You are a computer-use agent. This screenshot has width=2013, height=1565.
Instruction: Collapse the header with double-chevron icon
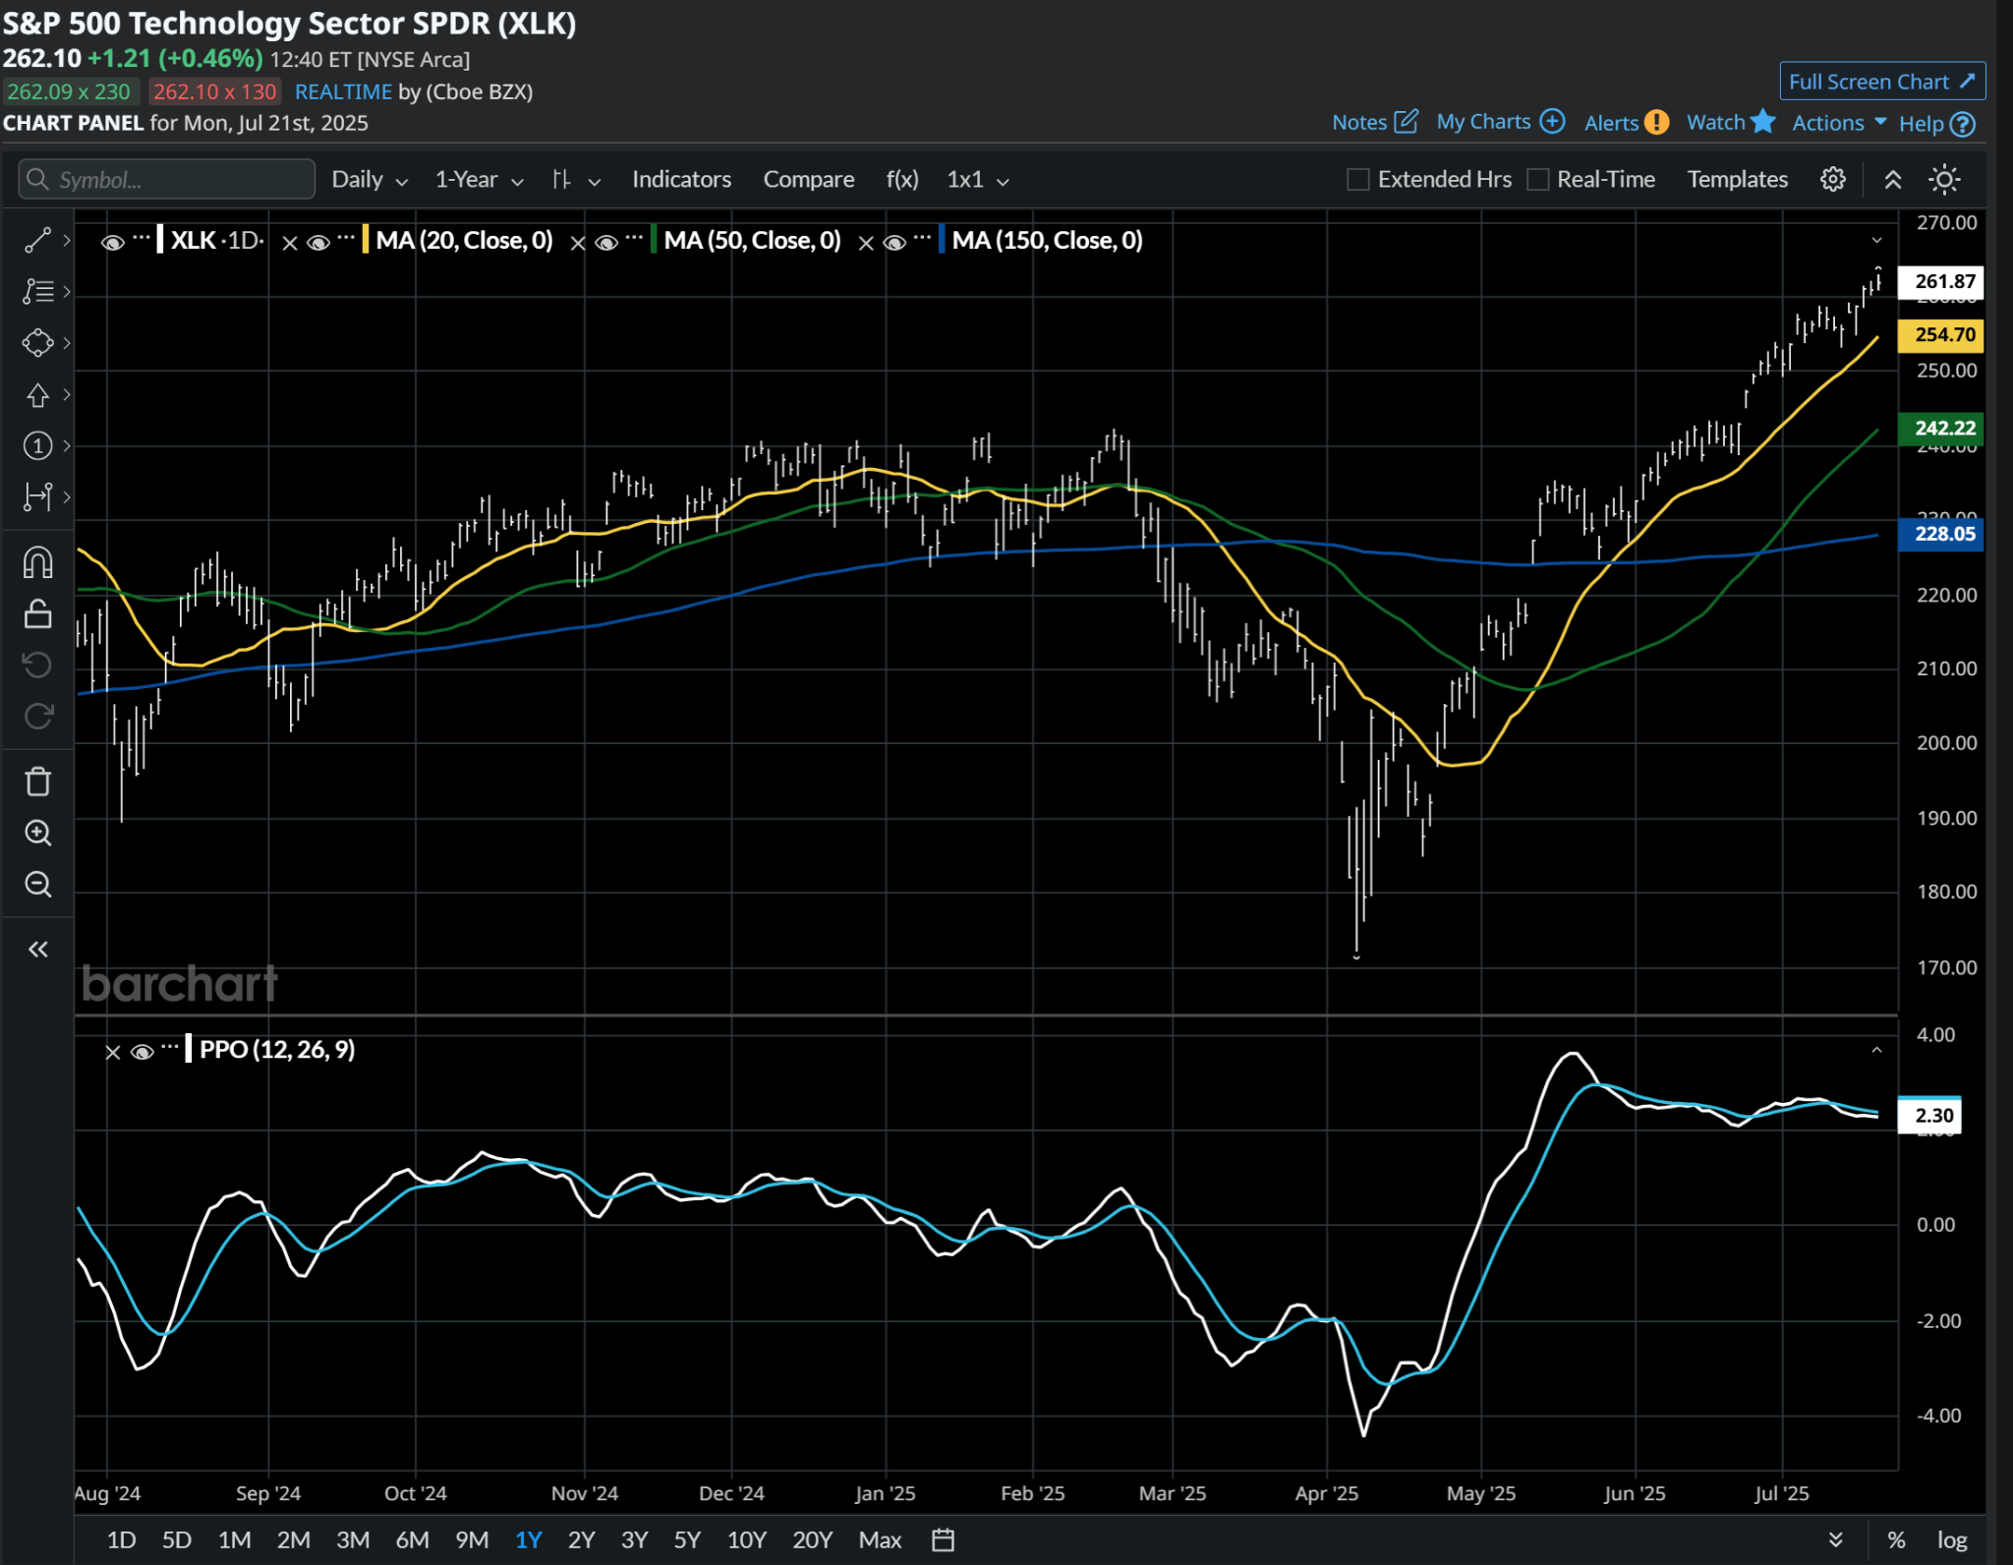(1892, 180)
